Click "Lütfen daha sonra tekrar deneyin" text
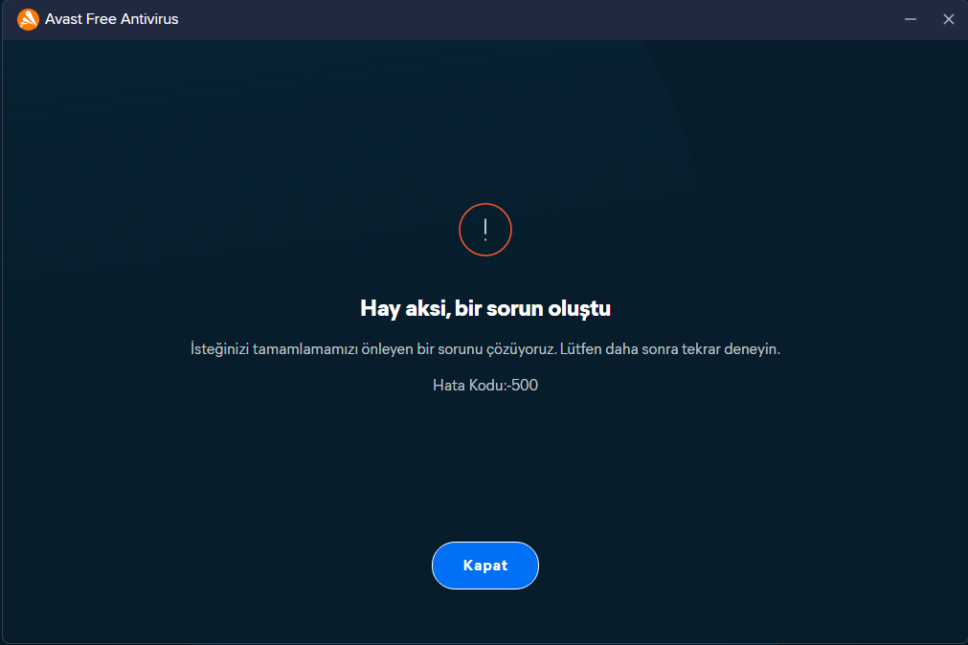This screenshot has height=645, width=968. click(x=670, y=349)
